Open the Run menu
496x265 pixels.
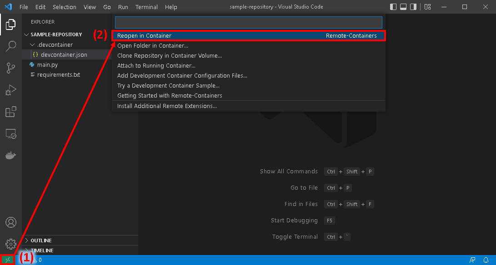[x=123, y=7]
